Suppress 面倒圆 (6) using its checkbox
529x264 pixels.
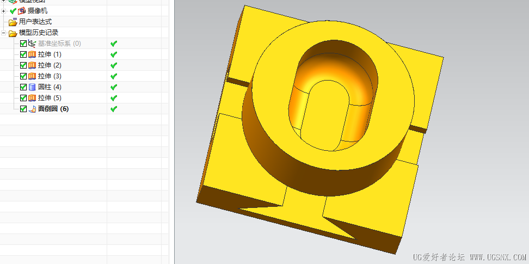23,109
